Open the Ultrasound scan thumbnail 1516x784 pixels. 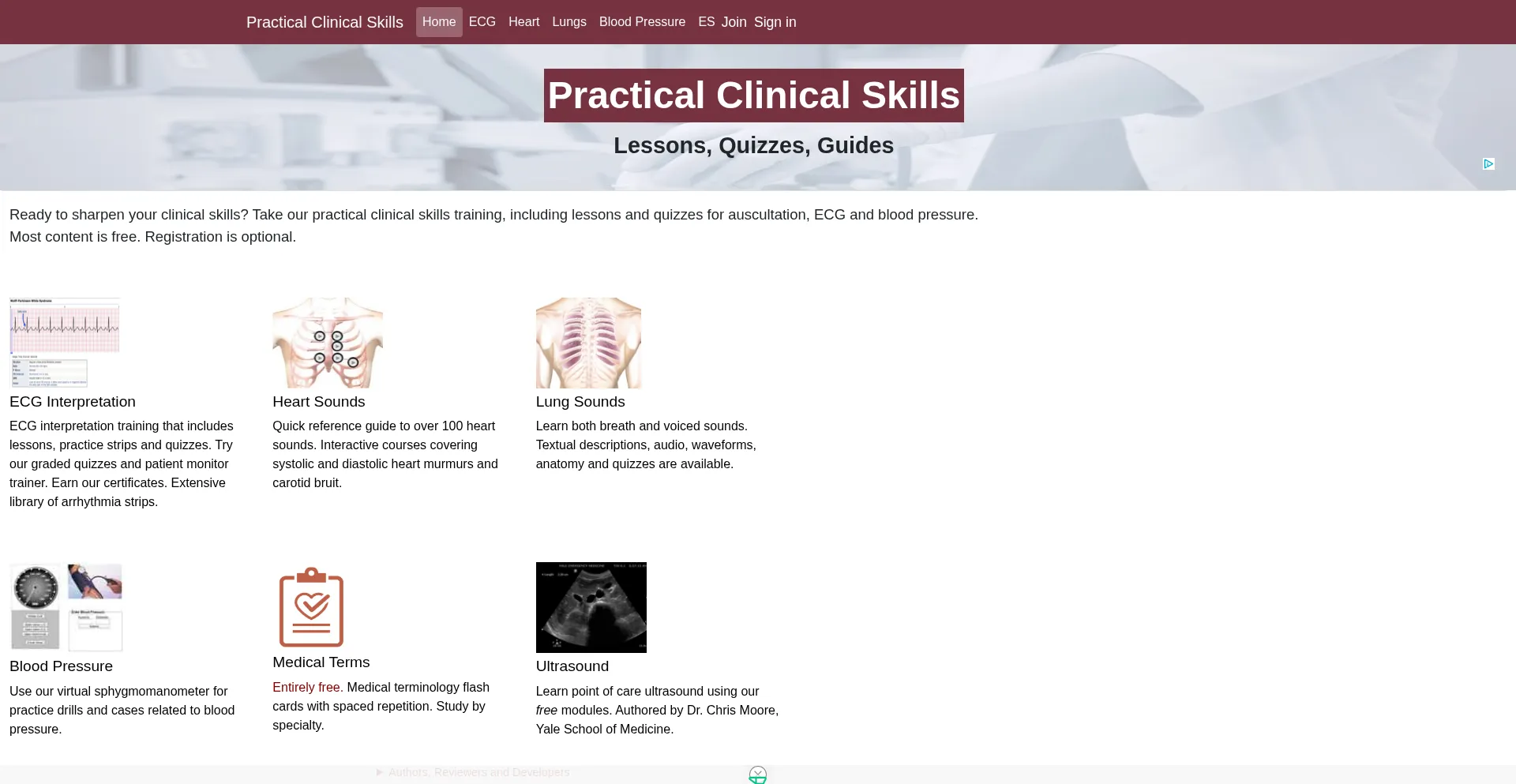coord(591,606)
